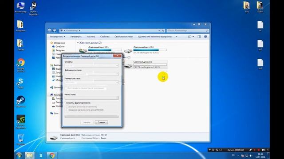Click the Start button in format dialog
Screen dimensions: 284x159
click(x=87, y=122)
